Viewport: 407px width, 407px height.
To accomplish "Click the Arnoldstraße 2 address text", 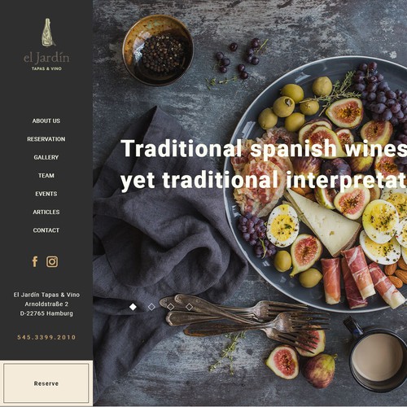I will (x=46, y=304).
